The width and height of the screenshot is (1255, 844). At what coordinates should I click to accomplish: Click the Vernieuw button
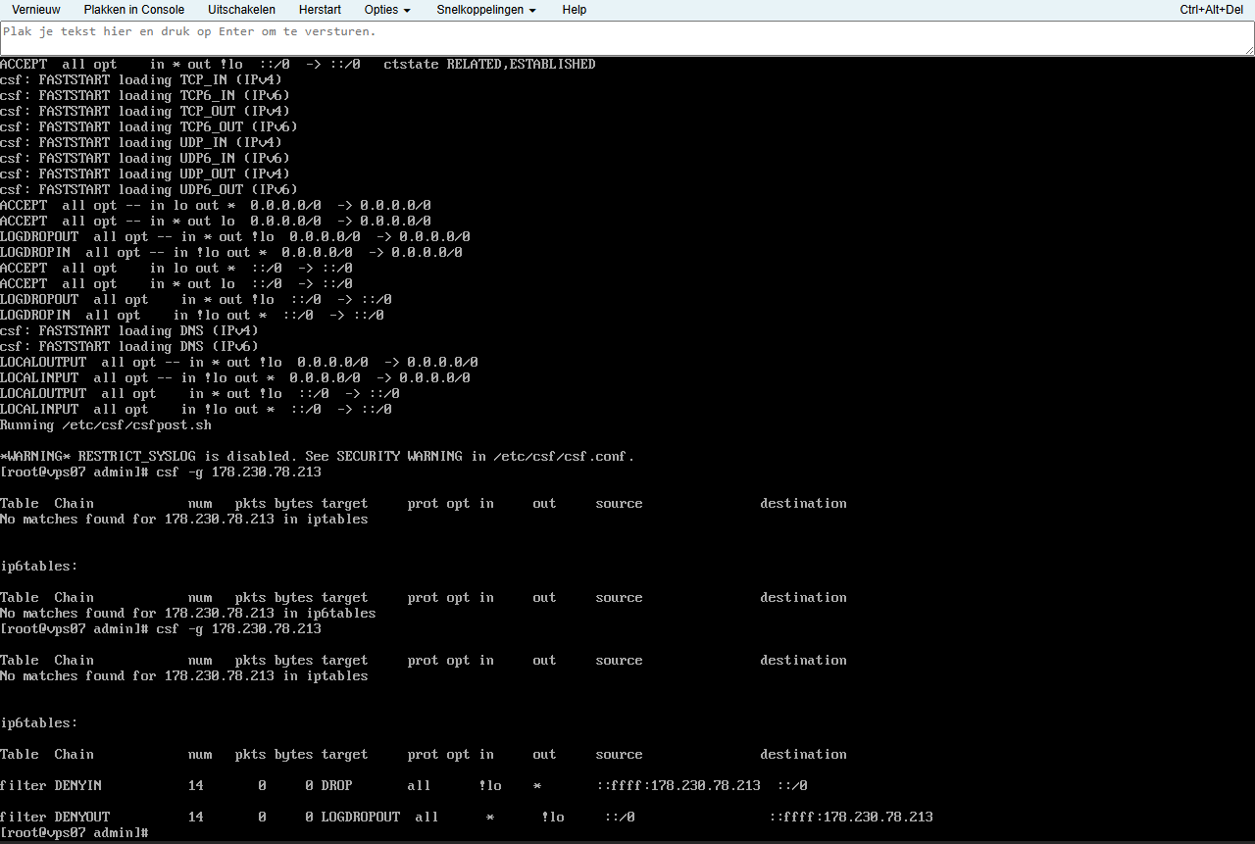(35, 10)
